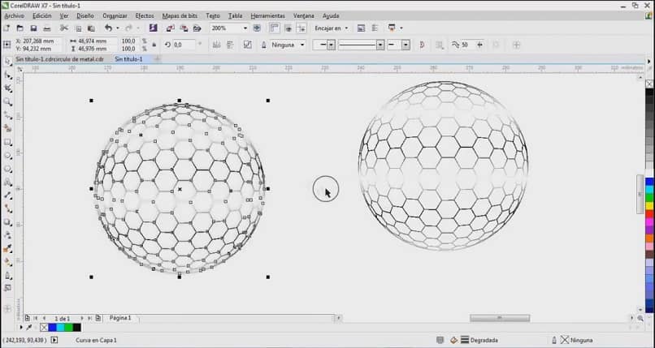Select the Ellipse tool in the toolbox
The image size is (655, 348).
[x=8, y=155]
